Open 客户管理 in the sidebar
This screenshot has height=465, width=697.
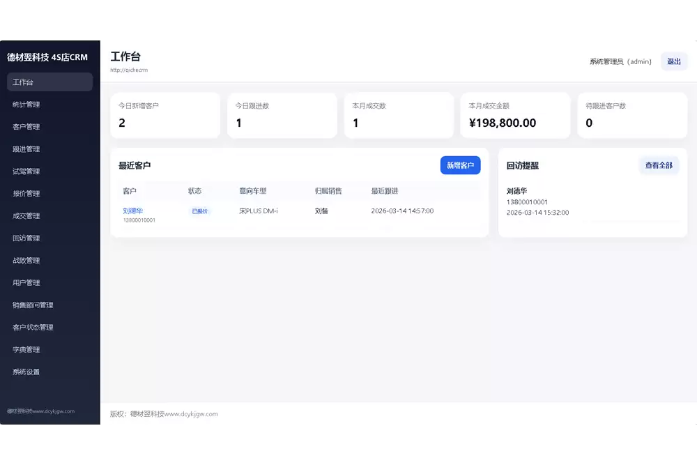26,127
